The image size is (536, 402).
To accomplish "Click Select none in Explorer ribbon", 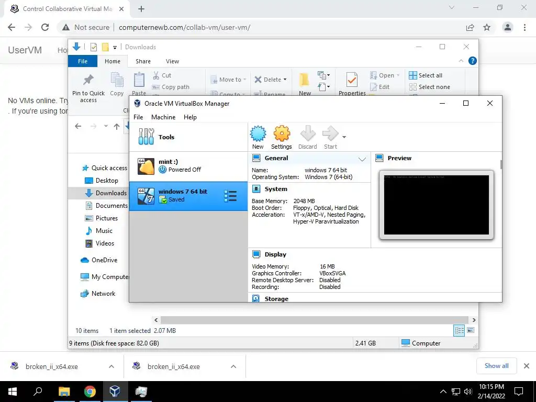I will [x=429, y=87].
